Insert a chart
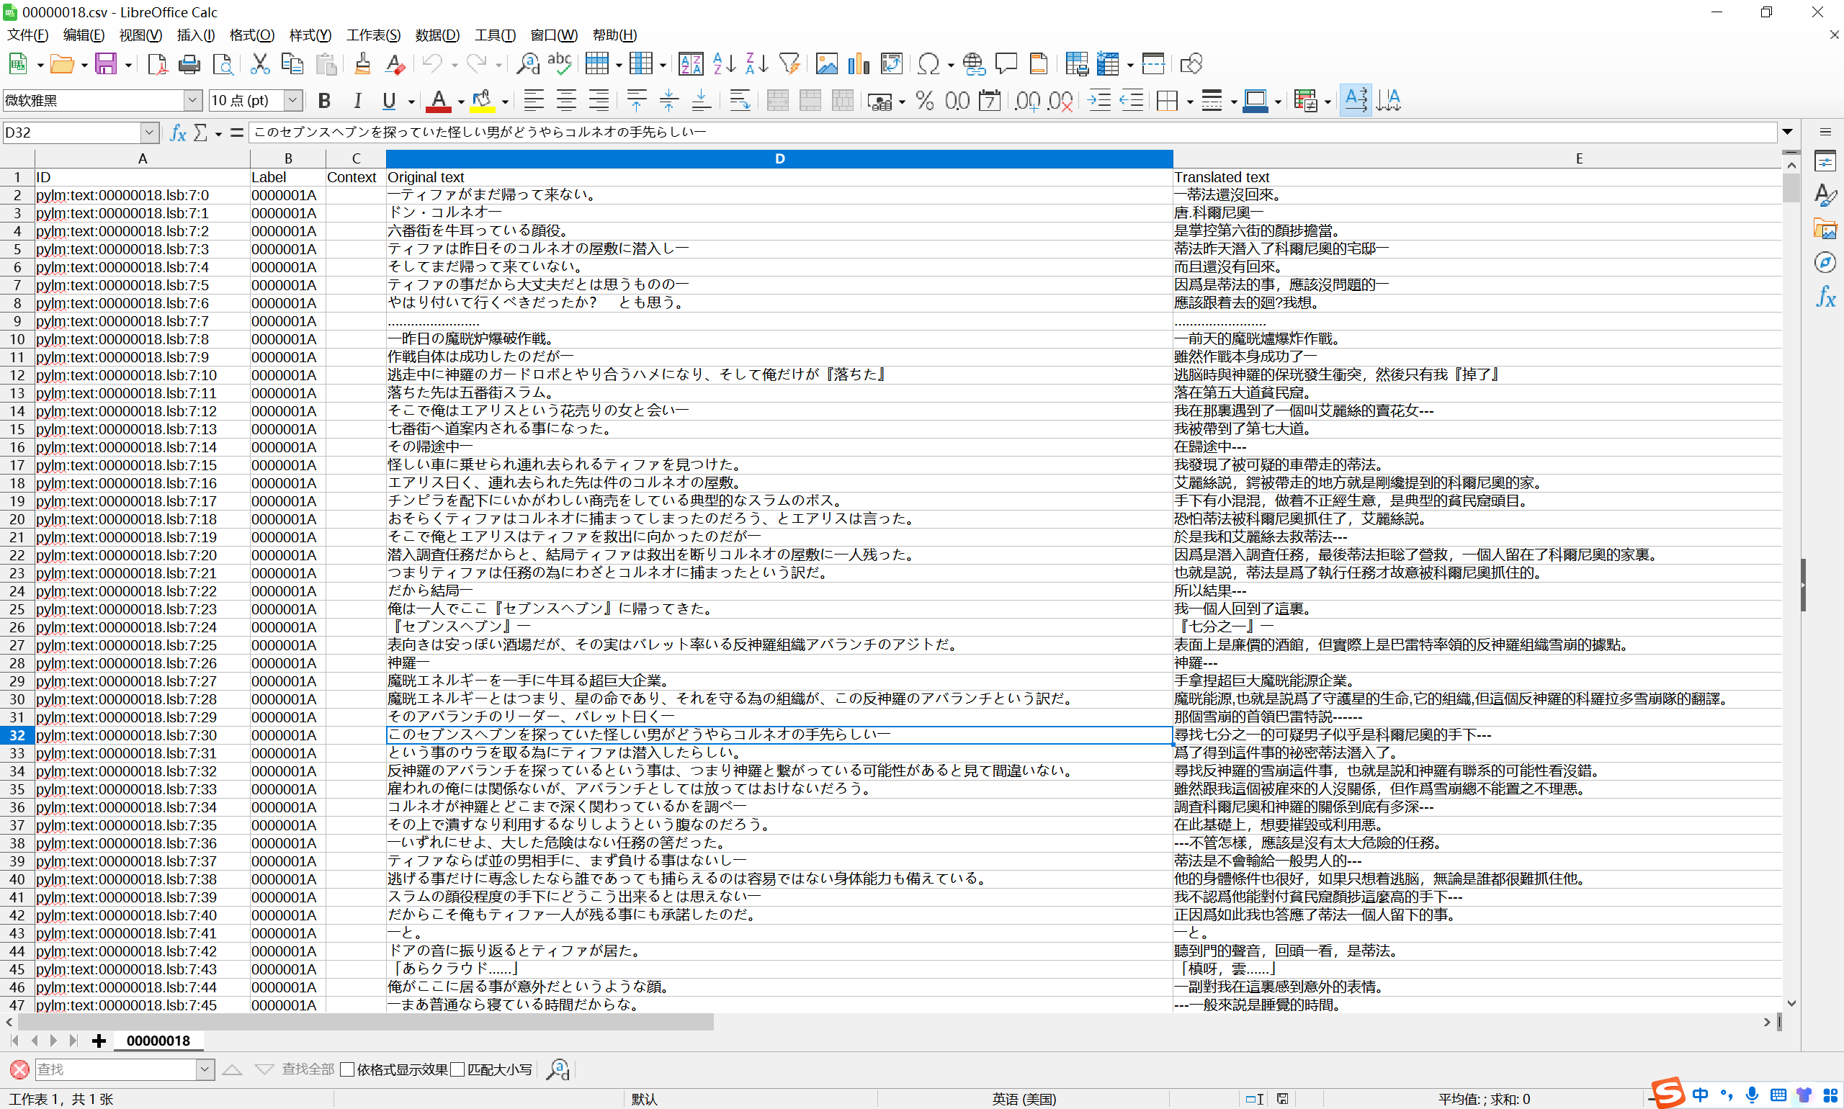Viewport: 1844px width, 1109px height. click(858, 63)
